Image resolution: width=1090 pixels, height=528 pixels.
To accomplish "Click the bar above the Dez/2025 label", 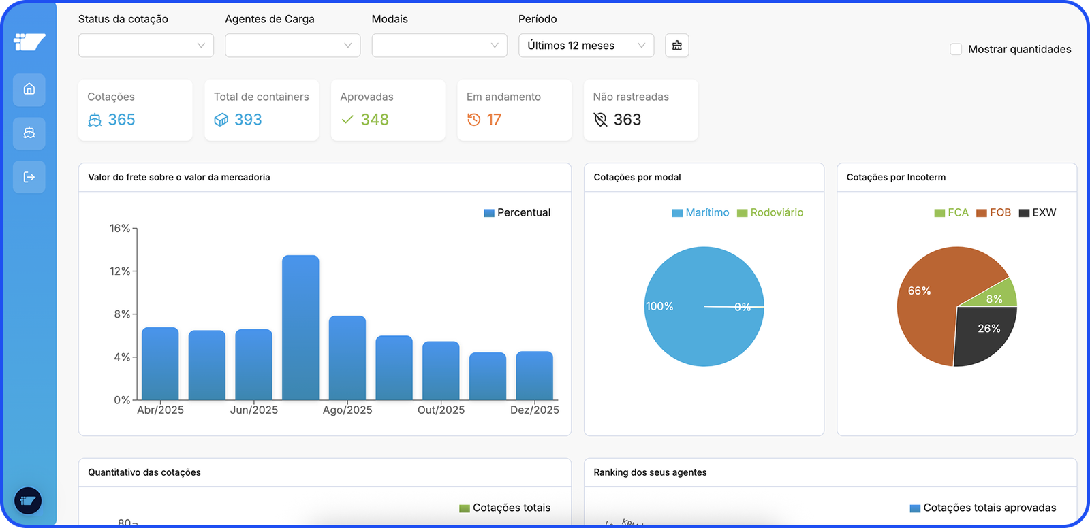I will coord(535,376).
